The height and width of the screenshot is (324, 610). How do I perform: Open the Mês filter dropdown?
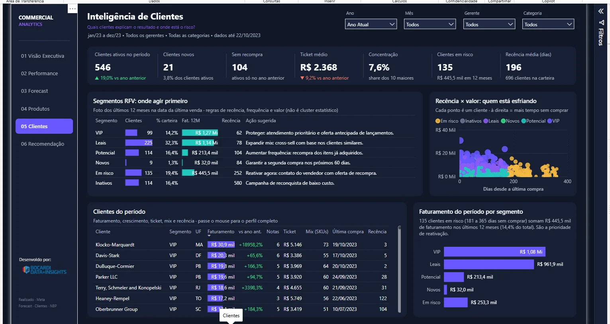[x=430, y=24]
